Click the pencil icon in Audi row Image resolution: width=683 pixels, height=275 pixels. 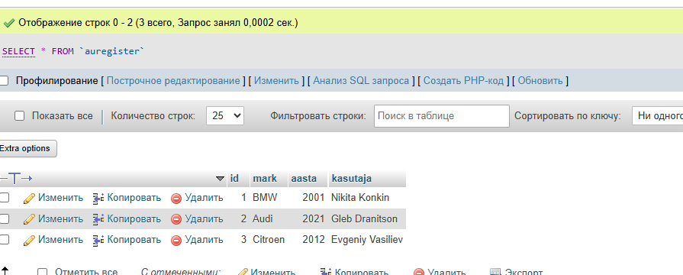click(x=29, y=219)
